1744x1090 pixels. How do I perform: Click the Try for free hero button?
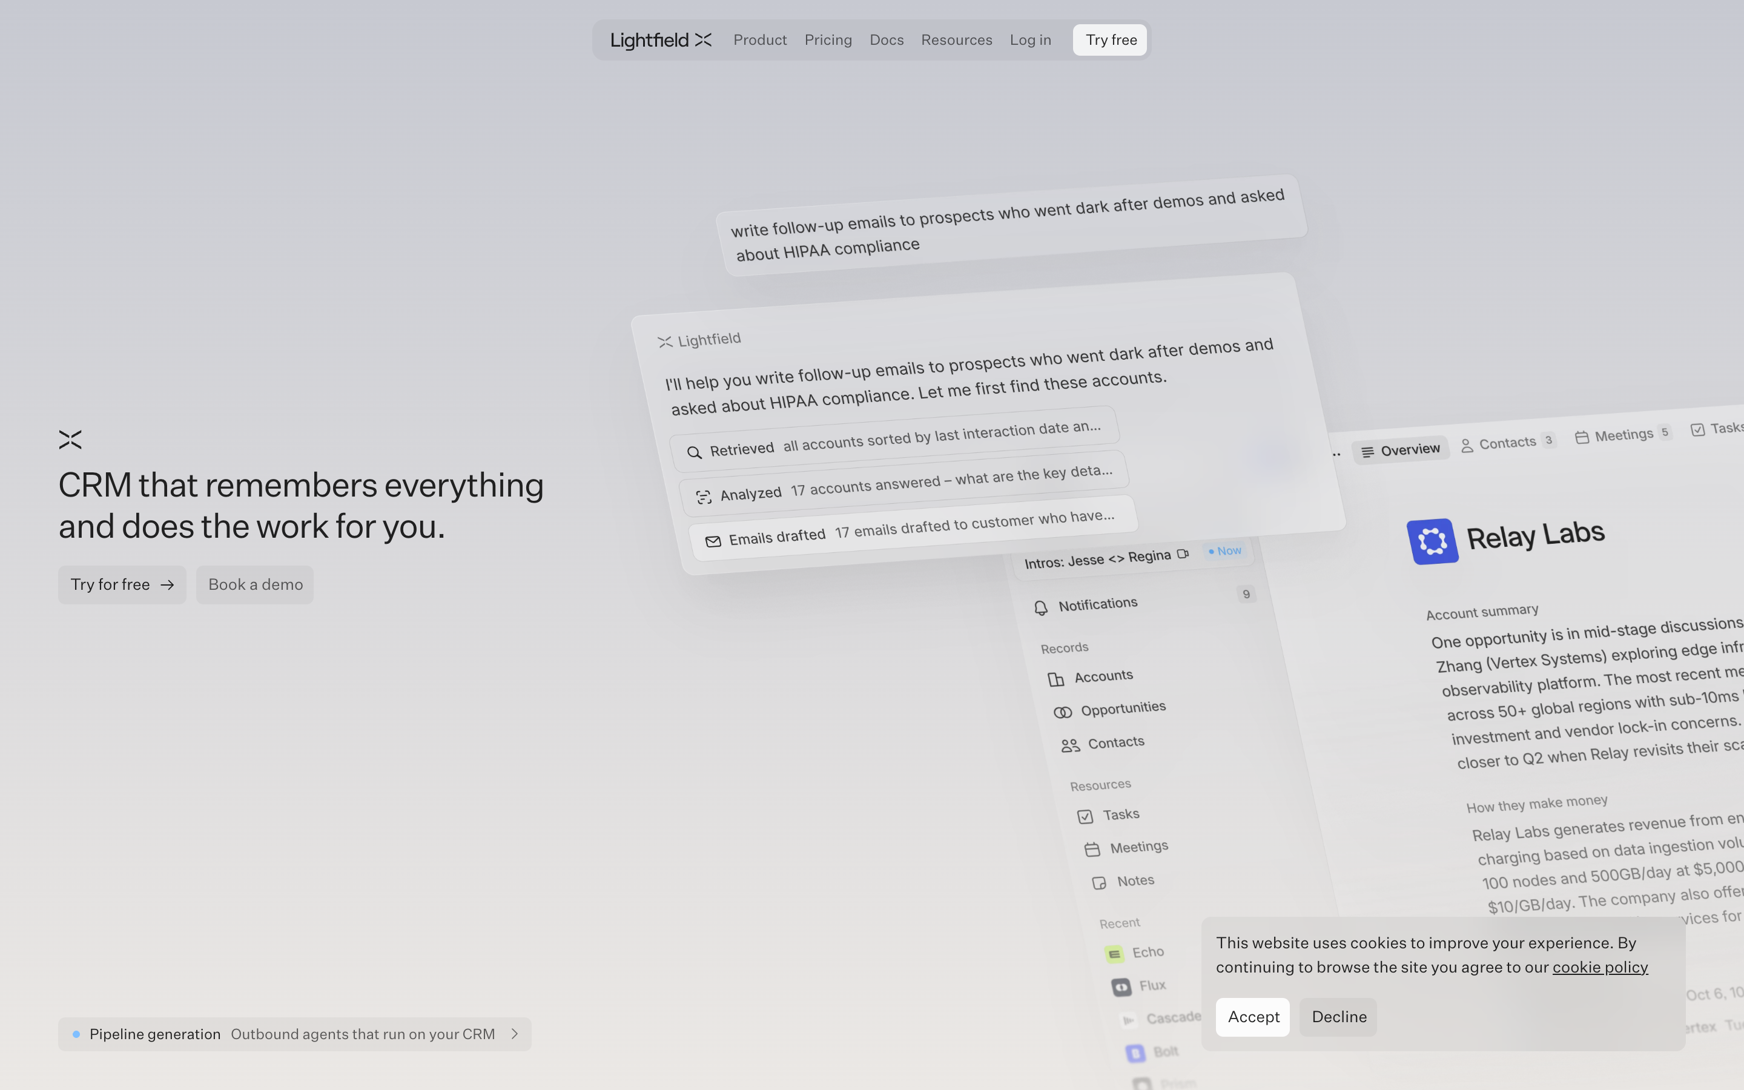[122, 584]
